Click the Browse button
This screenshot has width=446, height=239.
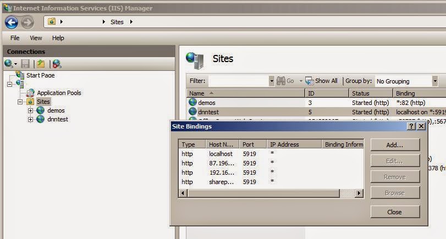coord(395,193)
